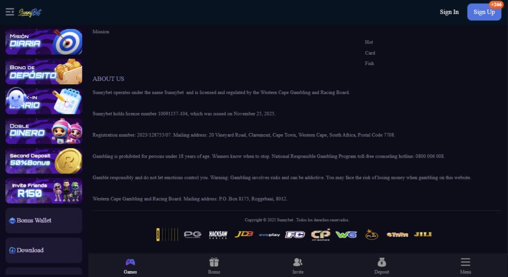508x277 pixels.
Task: Open the Bonus Wallet sidebar item
Action: [x=44, y=221]
